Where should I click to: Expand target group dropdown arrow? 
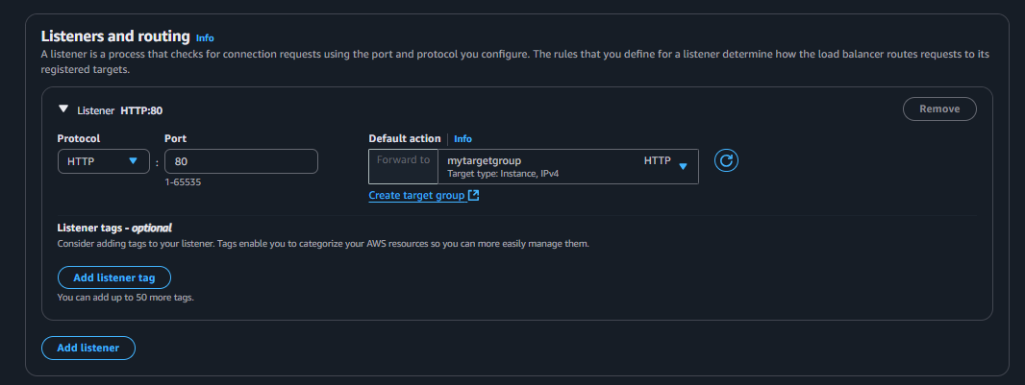(x=683, y=166)
